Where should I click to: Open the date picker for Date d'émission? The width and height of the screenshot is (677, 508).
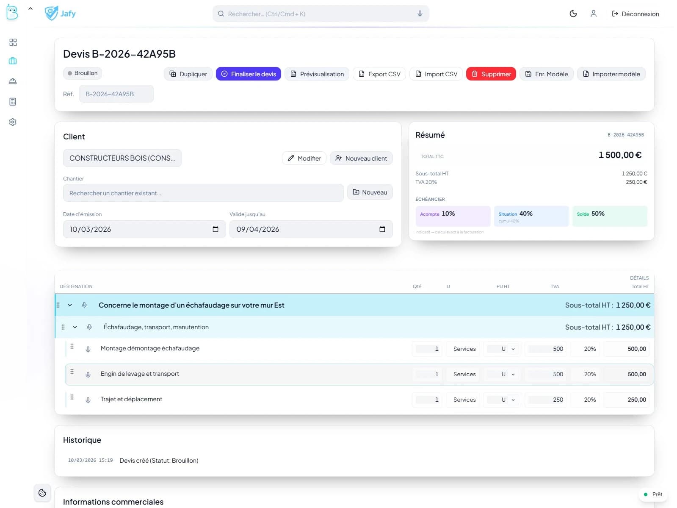[215, 229]
